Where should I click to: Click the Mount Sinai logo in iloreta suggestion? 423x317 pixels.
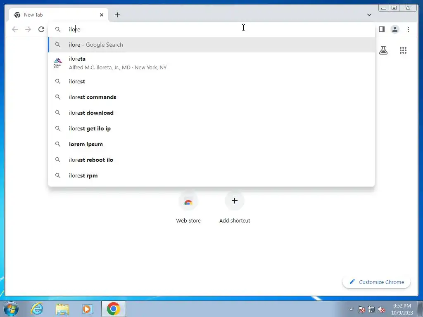pyautogui.click(x=57, y=63)
